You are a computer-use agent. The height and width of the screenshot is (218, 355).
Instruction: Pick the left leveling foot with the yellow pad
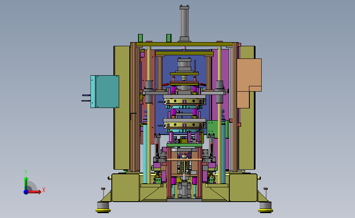[103, 207]
